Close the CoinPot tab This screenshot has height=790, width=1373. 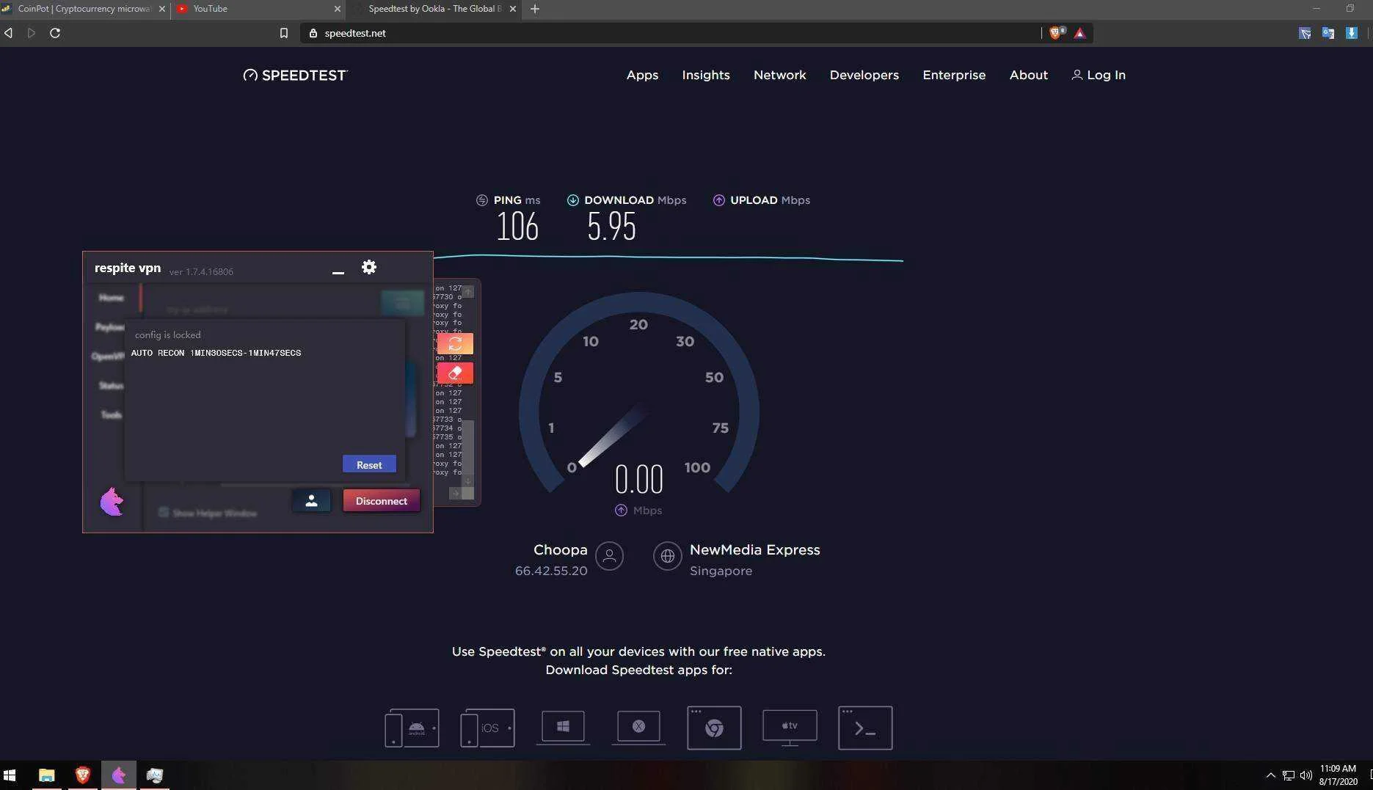[162, 9]
